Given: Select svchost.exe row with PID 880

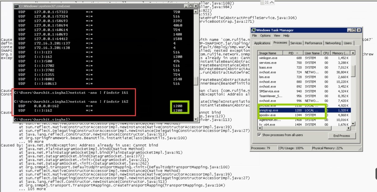Looking at the screenshot, I should click(x=304, y=82).
